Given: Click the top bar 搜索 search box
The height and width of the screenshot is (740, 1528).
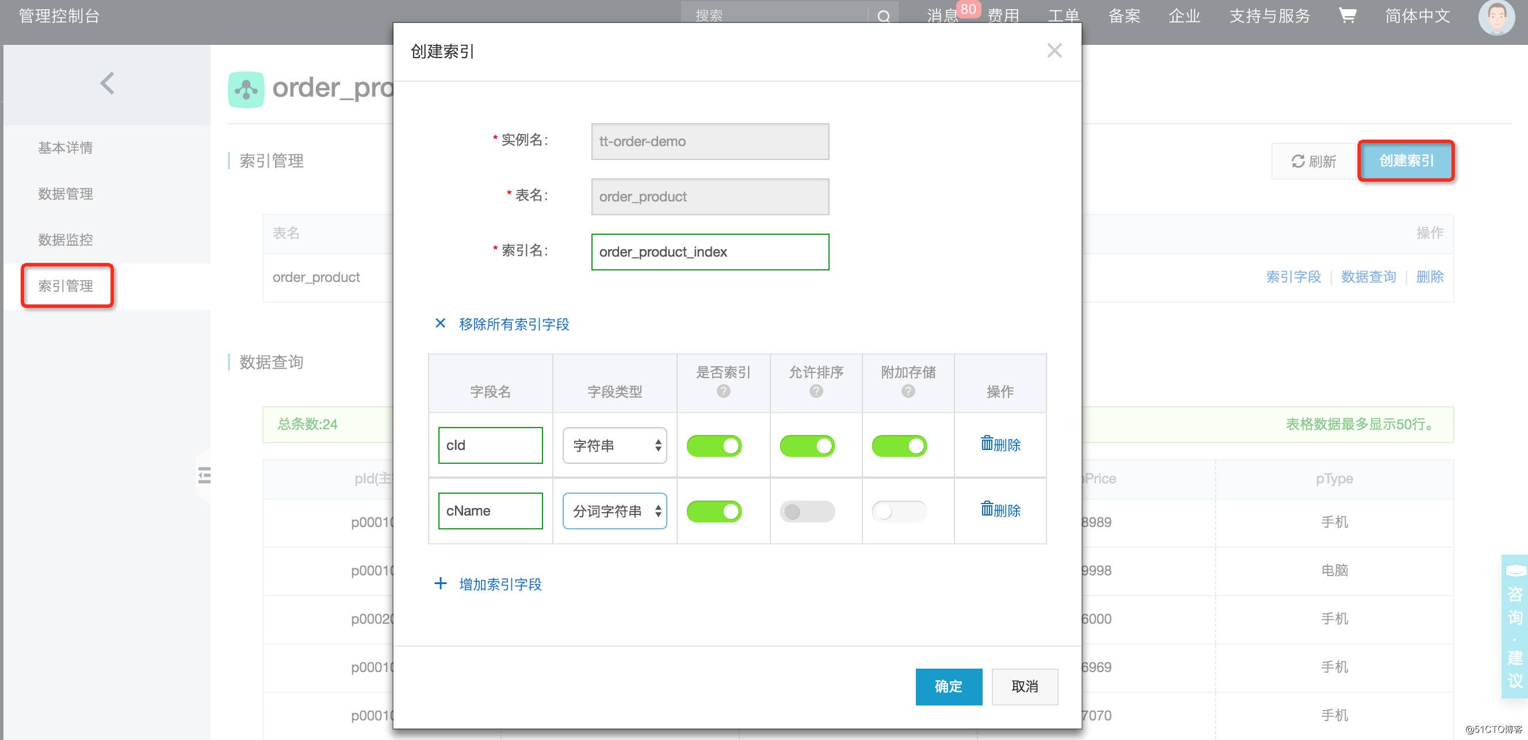Looking at the screenshot, I should [x=775, y=15].
